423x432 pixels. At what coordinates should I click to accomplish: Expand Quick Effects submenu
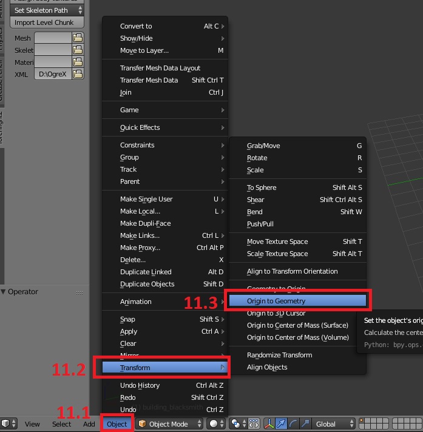165,127
